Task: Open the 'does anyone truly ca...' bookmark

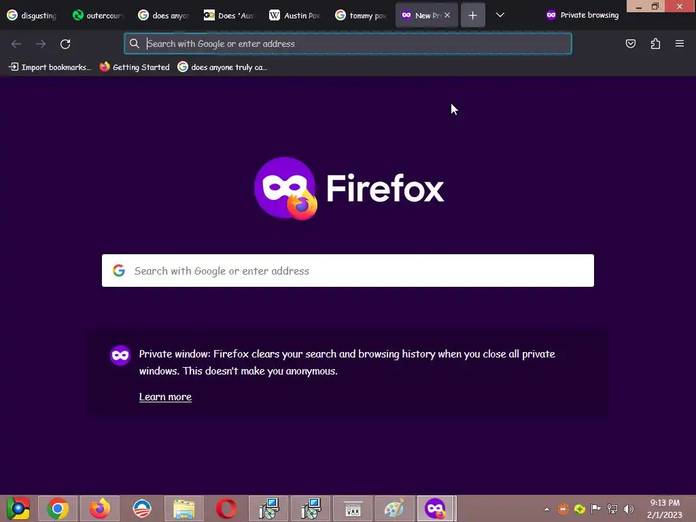Action: coord(223,67)
